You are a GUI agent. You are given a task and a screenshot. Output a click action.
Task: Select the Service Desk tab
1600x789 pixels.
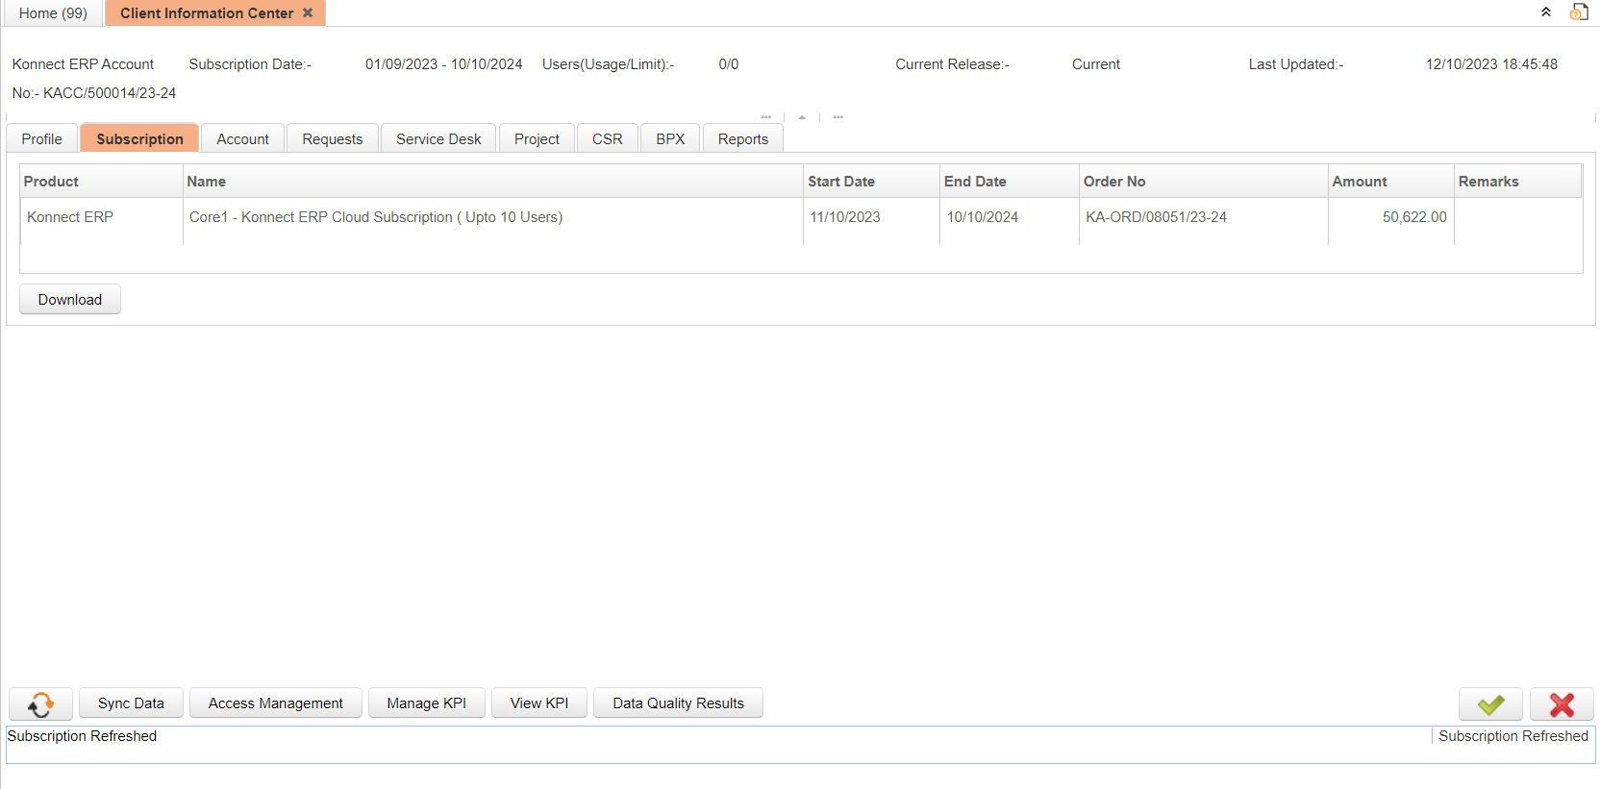click(438, 139)
